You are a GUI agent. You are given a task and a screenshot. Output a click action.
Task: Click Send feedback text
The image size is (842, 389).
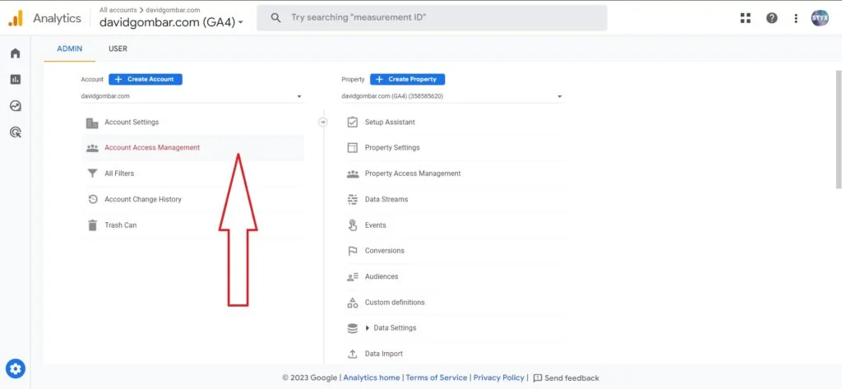click(x=571, y=378)
